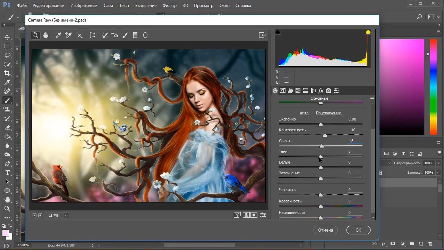The image size is (444, 250).
Task: Select the Lasso tool in Photoshop toolbar
Action: click(7, 55)
